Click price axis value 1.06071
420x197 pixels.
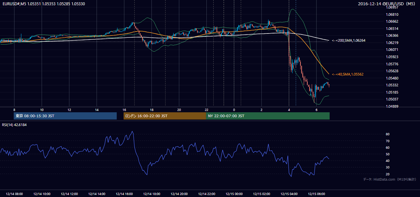click(x=392, y=50)
